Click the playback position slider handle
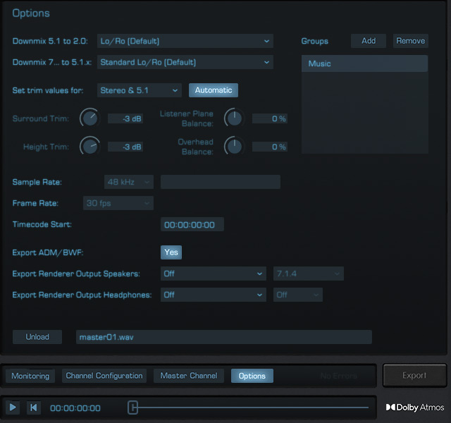The image size is (451, 423). point(132,407)
